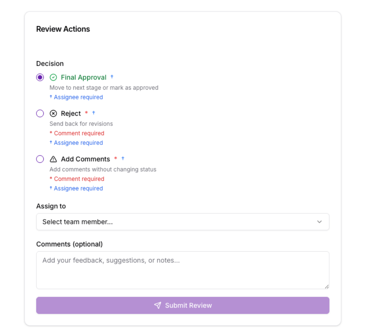This screenshot has height=336, width=374.
Task: Click the chevron on the Assign to dropdown
Action: pyautogui.click(x=320, y=222)
